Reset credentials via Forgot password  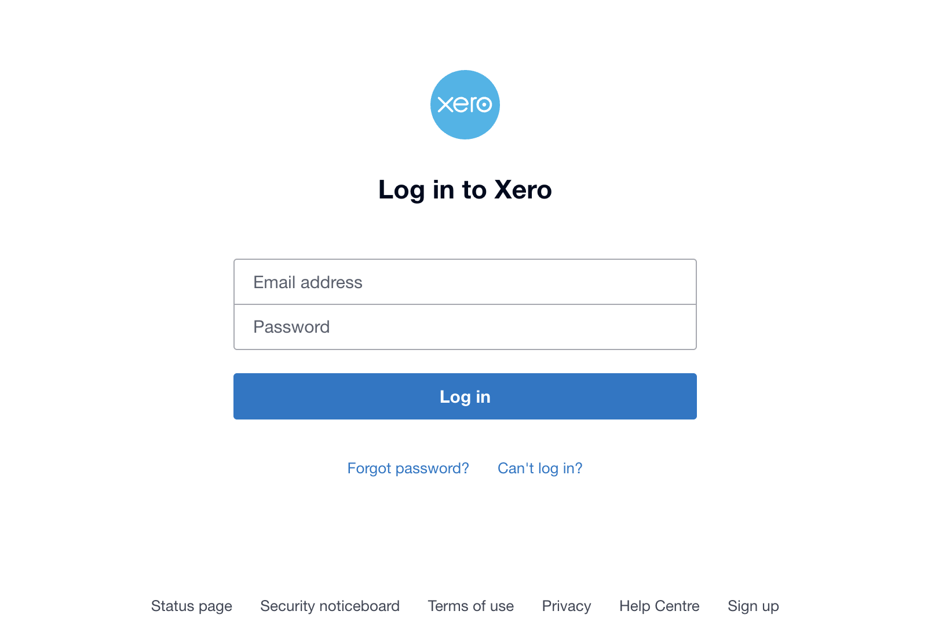pyautogui.click(x=408, y=468)
